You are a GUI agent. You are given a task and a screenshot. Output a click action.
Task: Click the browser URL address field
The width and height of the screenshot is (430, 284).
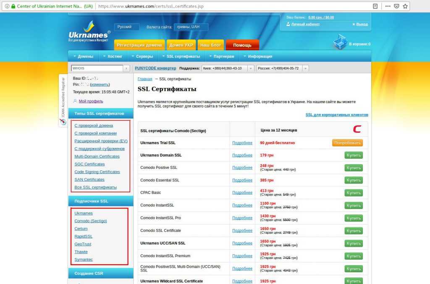[233, 6]
